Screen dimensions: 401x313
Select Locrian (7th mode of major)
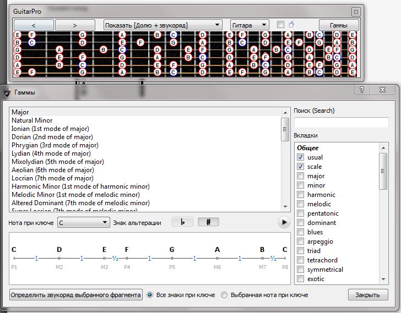(146, 178)
